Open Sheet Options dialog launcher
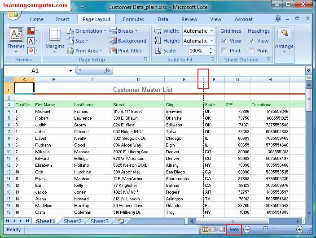Viewport: 316px width, 238px height. click(x=268, y=59)
